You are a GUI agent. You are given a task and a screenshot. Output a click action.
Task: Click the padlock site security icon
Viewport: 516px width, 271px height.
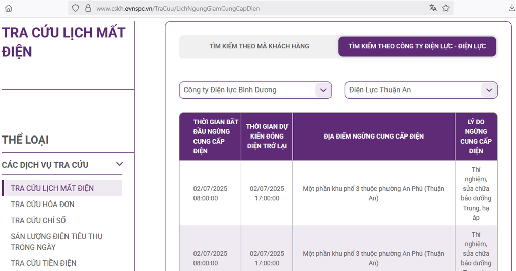coord(88,8)
